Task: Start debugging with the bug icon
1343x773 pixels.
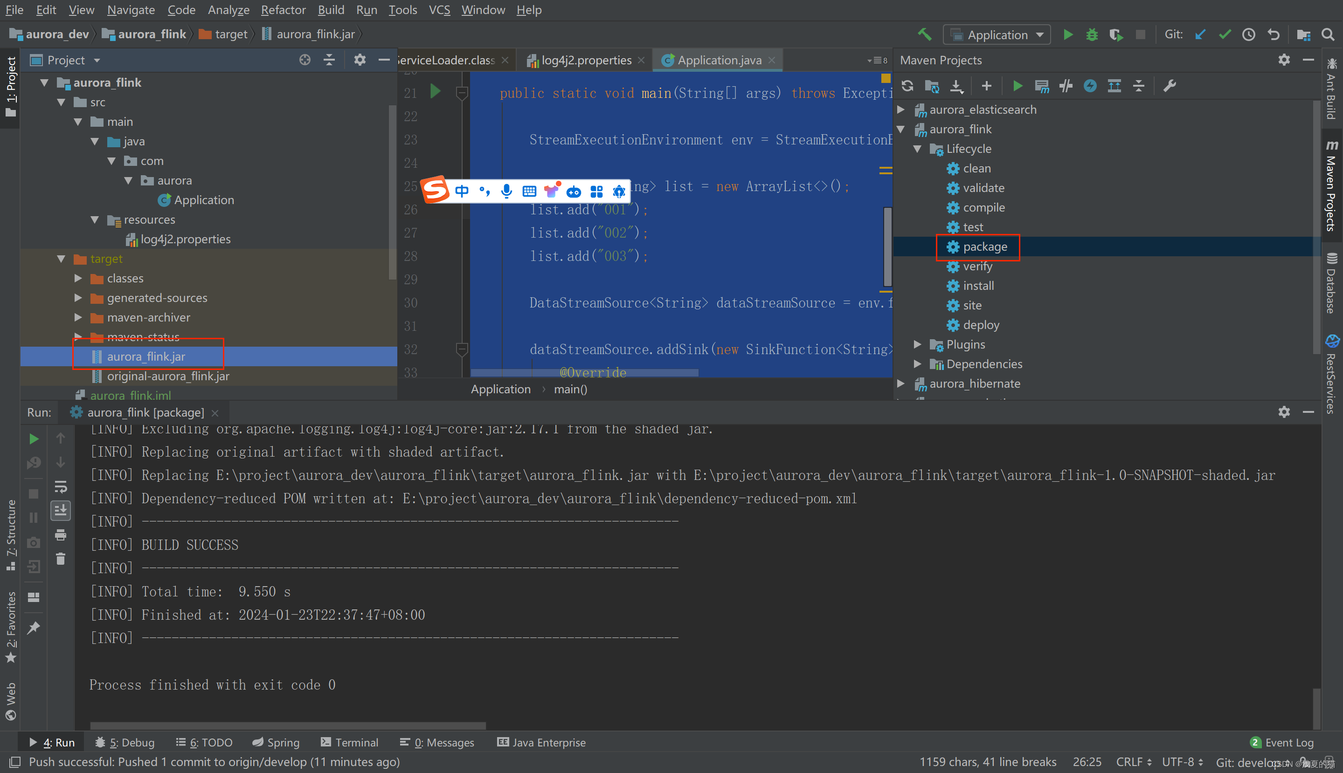Action: tap(1092, 34)
